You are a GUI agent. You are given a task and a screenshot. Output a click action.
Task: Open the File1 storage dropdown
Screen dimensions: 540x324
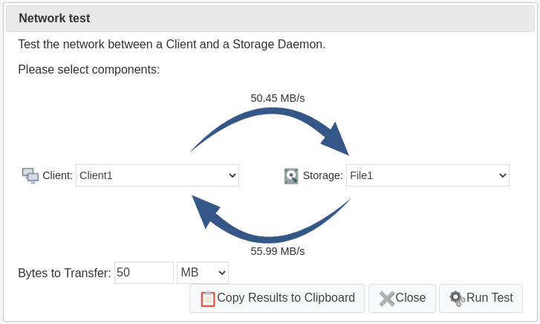428,175
